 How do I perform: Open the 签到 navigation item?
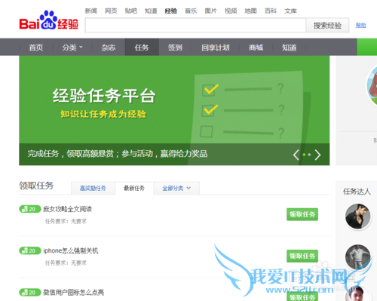click(x=175, y=48)
